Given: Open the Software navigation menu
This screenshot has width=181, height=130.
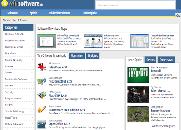Looking at the screenshot, I should click(12, 13).
